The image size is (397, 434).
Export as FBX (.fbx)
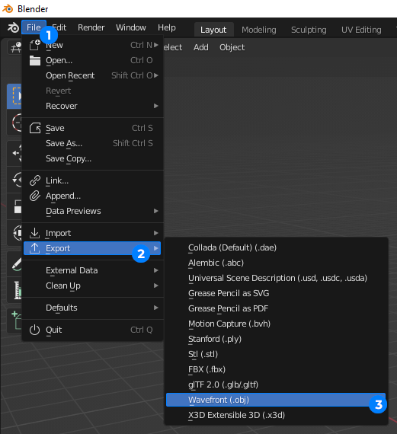point(276,369)
